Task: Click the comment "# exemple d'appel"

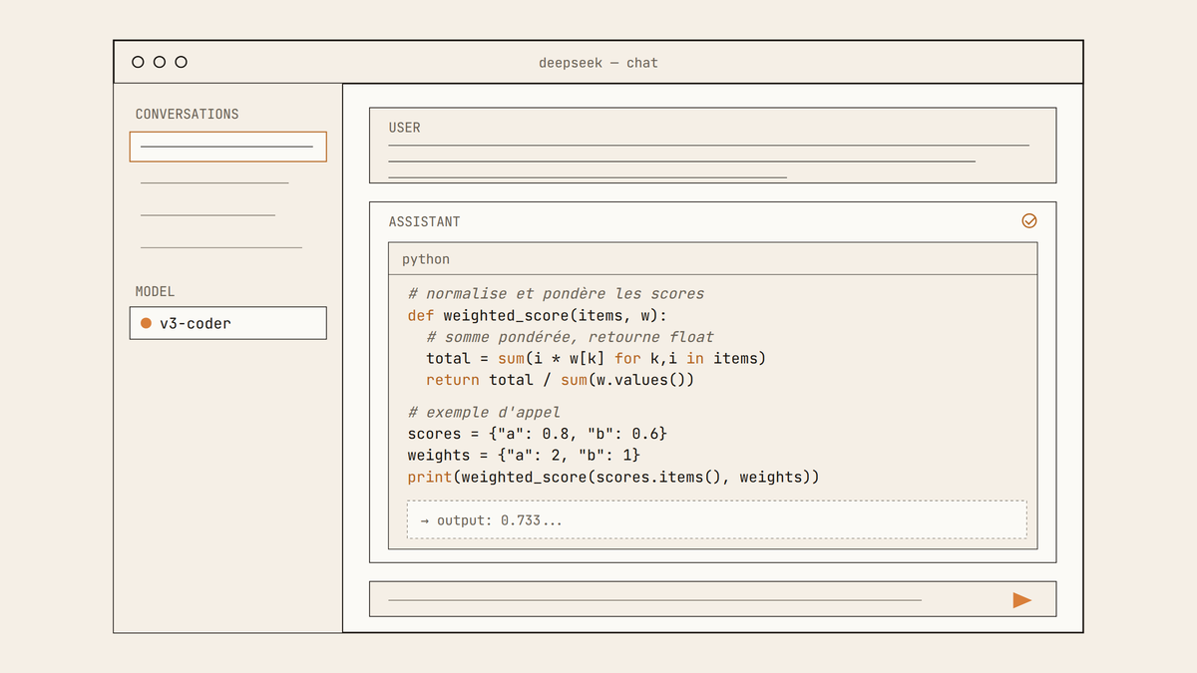Action: click(484, 412)
